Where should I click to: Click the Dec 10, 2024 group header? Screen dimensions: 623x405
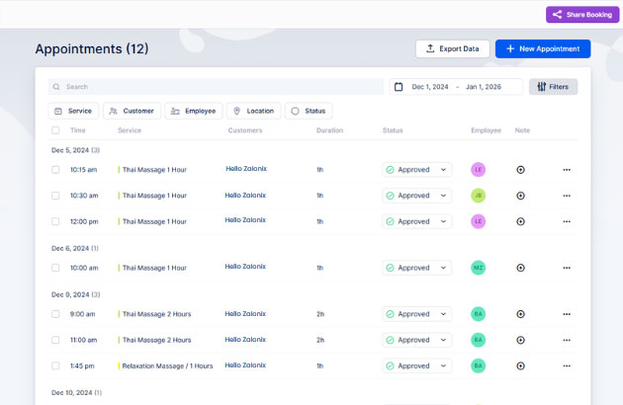tap(76, 393)
